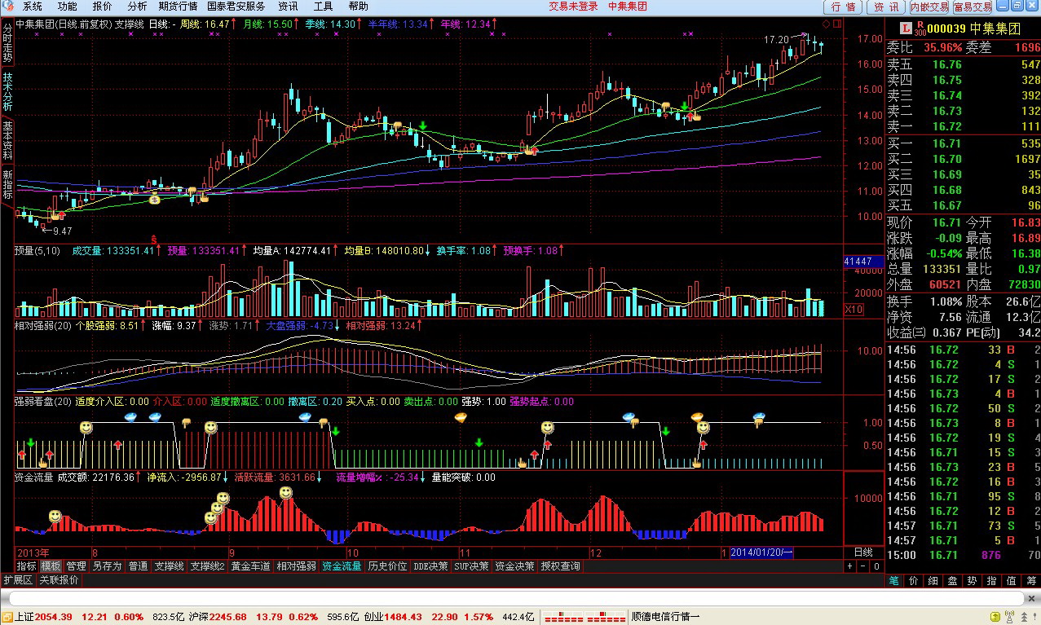Select the 授权查询 tab

(x=560, y=566)
